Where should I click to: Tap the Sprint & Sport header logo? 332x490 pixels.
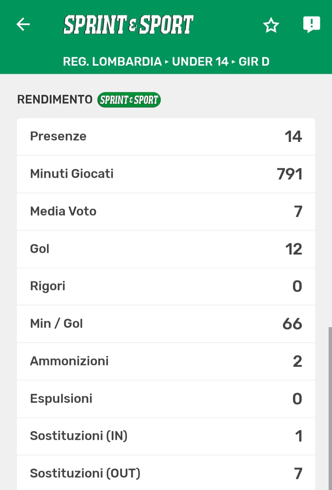coord(128,25)
